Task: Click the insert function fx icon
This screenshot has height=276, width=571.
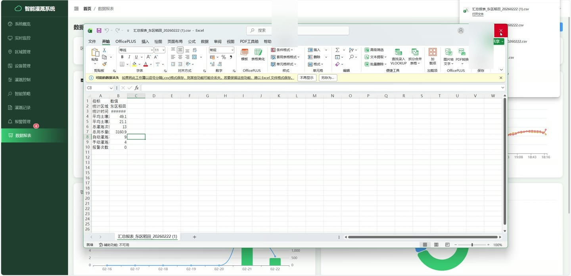Action: pyautogui.click(x=137, y=88)
